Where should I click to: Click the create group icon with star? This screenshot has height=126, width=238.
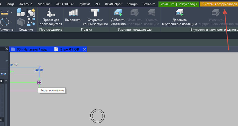tap(31, 12)
